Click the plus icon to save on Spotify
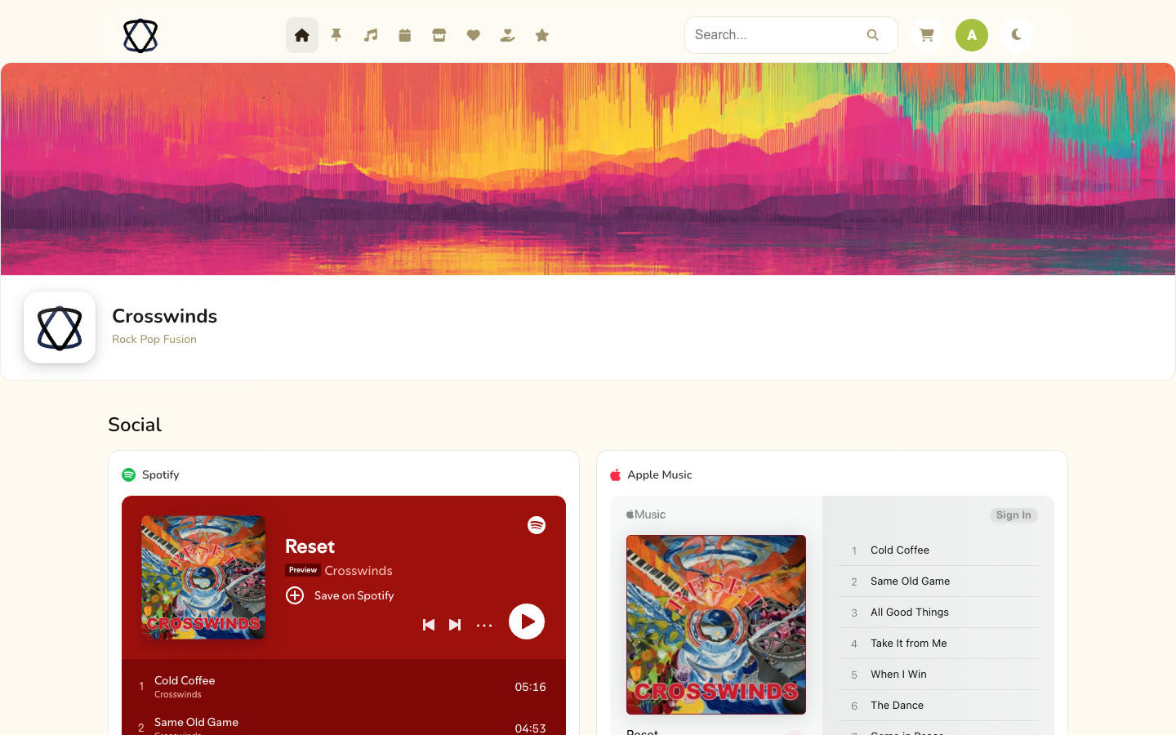The height and width of the screenshot is (735, 1176). point(295,595)
